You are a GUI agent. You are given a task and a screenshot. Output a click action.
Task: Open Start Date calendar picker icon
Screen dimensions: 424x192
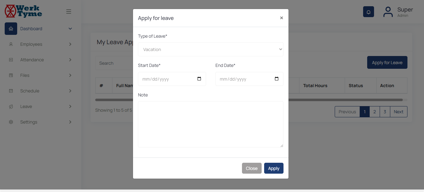point(199,79)
